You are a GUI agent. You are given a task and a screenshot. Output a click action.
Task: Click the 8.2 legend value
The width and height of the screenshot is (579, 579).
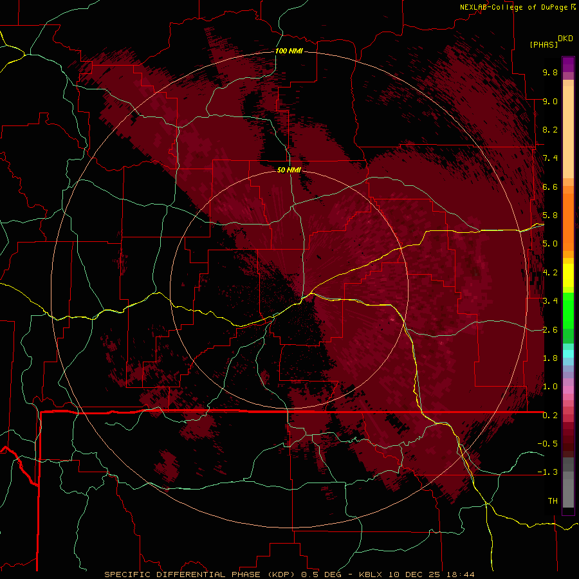click(x=550, y=129)
